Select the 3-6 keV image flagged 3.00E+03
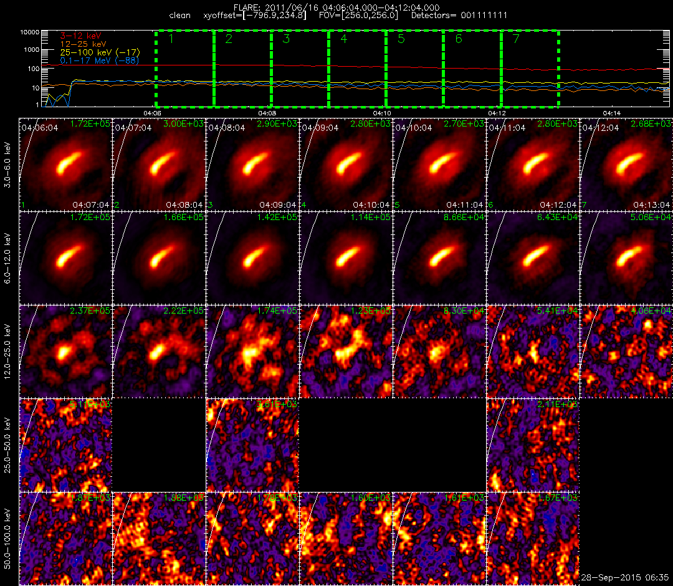Screen dimensions: 673x586 159,165
